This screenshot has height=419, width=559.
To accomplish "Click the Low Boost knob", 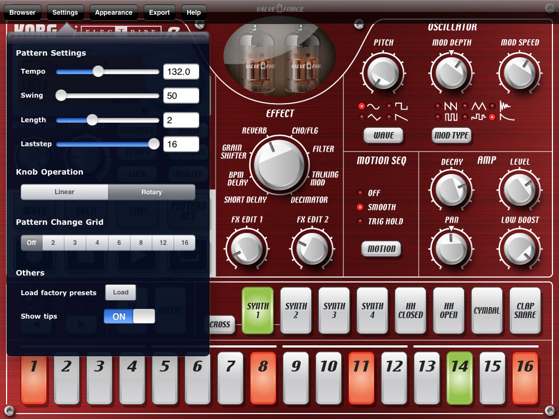I will [520, 248].
